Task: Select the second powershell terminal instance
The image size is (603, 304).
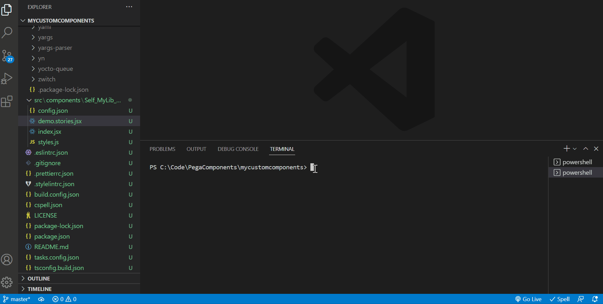Action: click(575, 172)
